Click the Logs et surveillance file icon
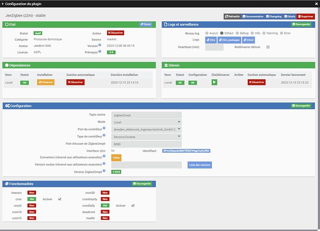Viewport: 320px width, 231px height. click(x=166, y=24)
